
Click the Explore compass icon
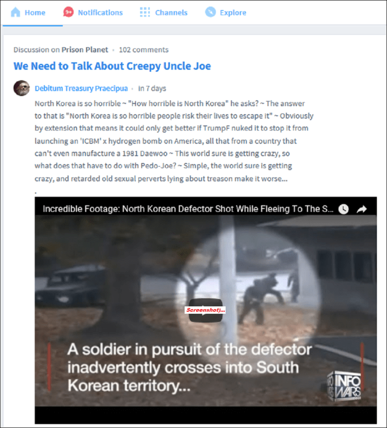tap(210, 12)
